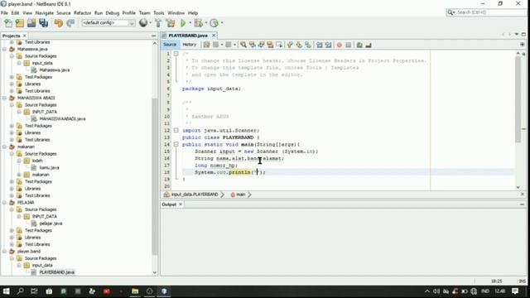
Task: Click the Save All toolbar icon
Action: 44,23
